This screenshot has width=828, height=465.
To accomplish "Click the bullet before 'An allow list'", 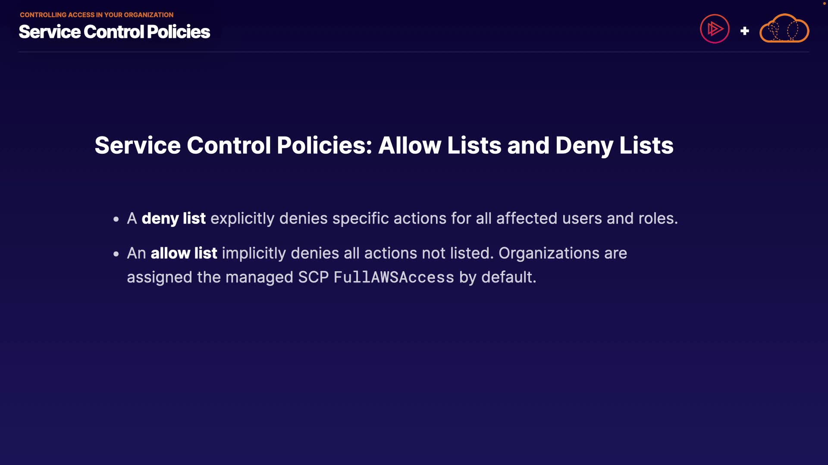I will click(116, 254).
